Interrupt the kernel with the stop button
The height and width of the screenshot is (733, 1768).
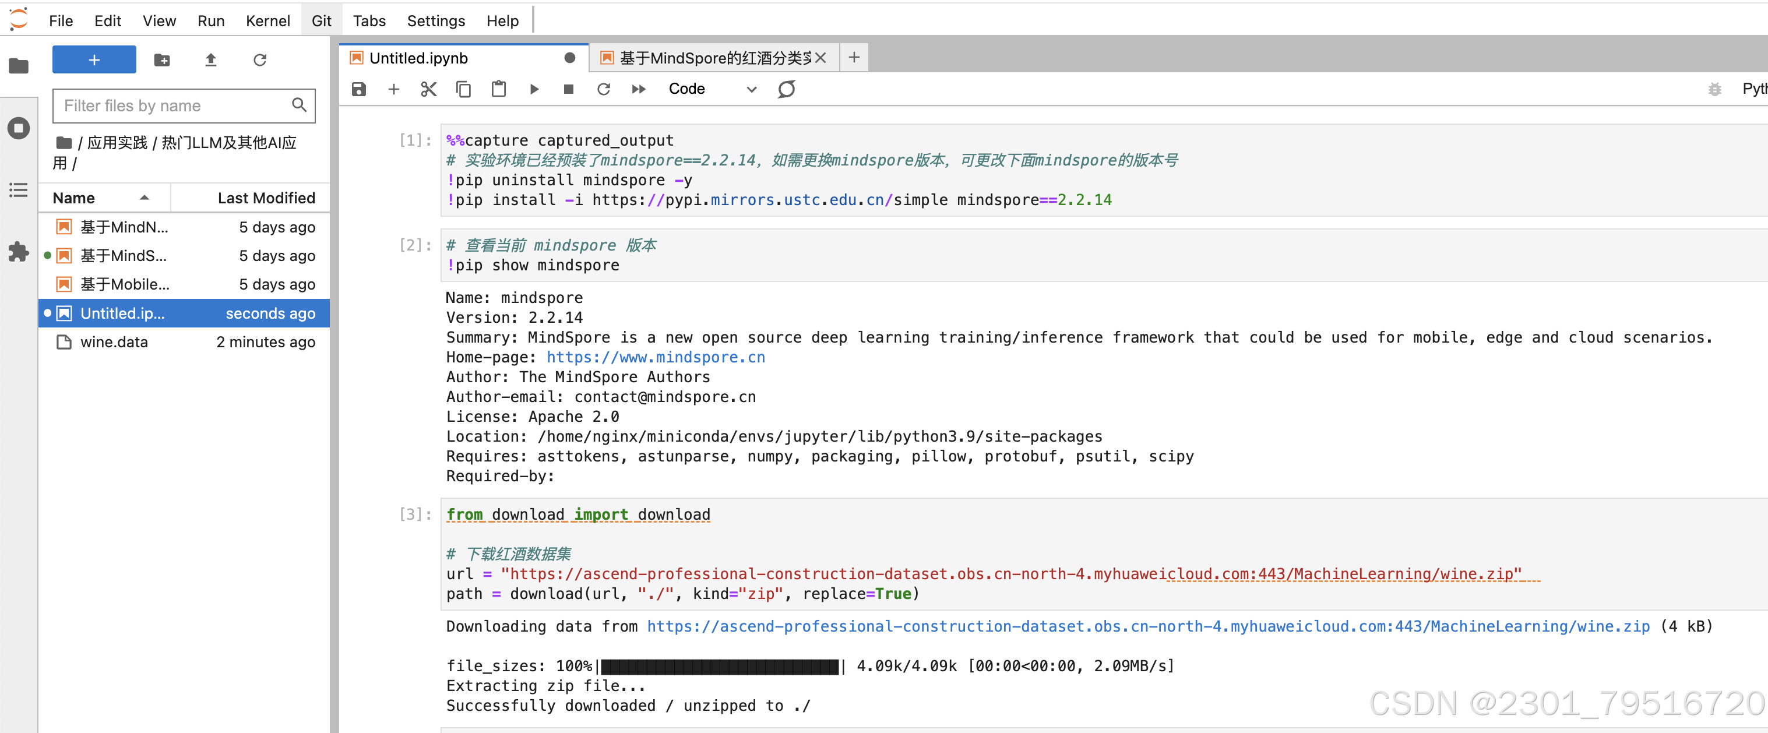tap(568, 89)
